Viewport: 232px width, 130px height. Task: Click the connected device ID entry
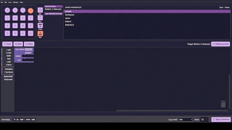[x=24, y=119]
